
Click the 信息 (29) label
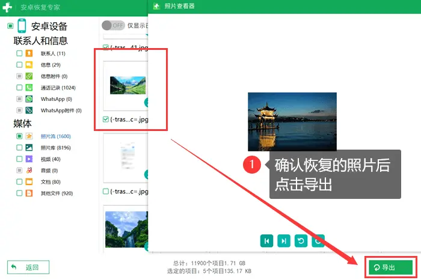click(x=51, y=65)
